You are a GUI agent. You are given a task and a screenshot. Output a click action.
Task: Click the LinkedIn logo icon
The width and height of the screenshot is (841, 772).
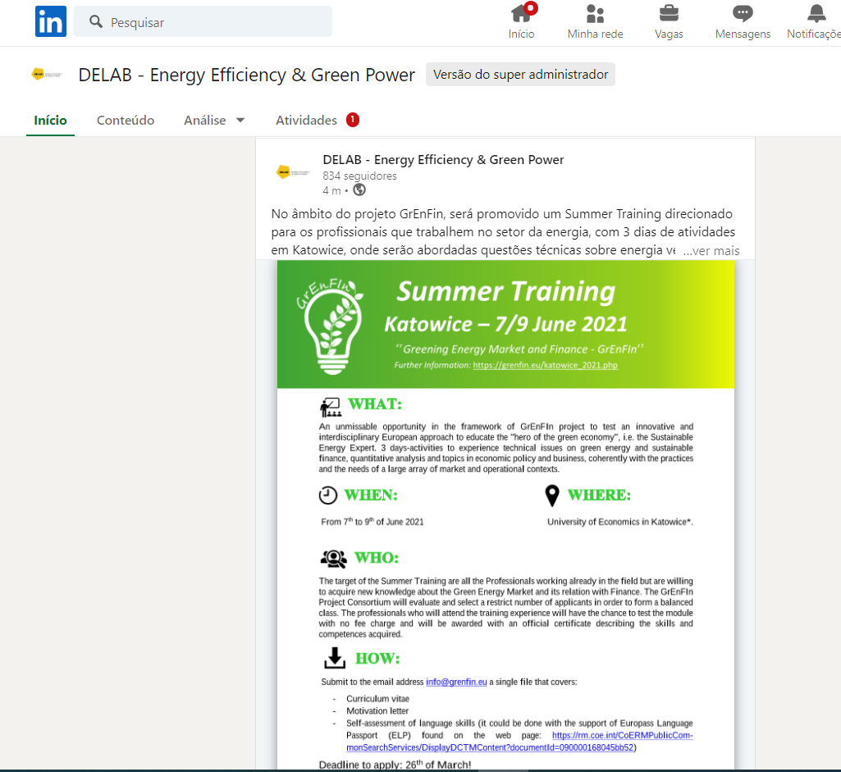click(50, 21)
